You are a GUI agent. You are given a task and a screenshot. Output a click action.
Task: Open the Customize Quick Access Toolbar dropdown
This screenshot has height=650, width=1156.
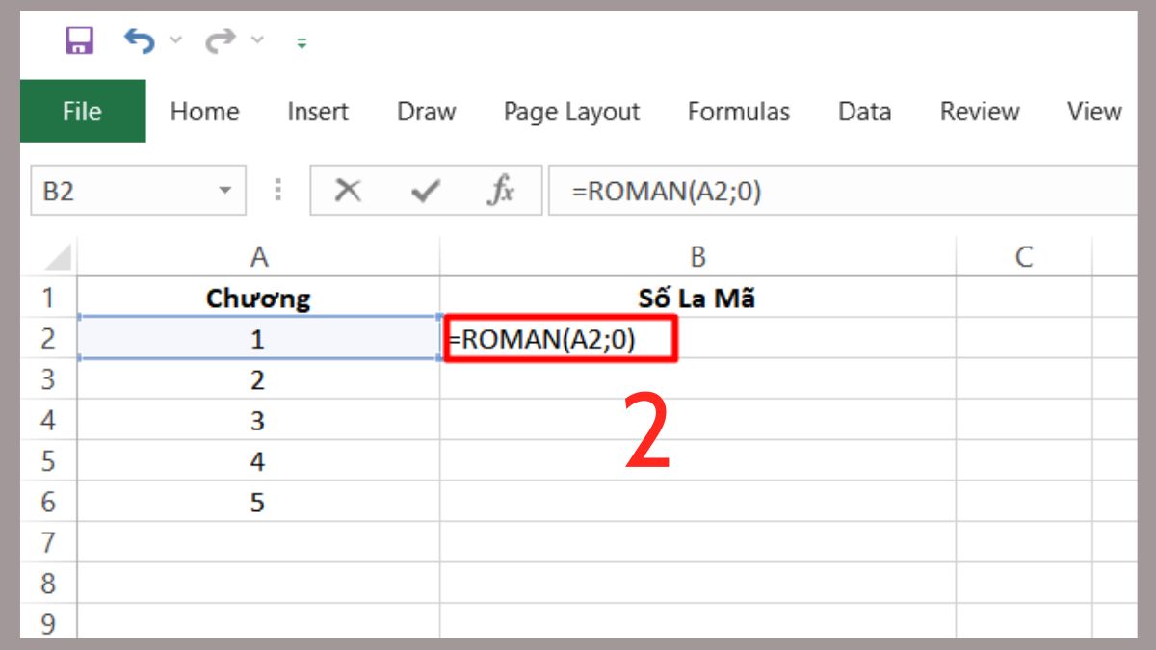coord(300,41)
